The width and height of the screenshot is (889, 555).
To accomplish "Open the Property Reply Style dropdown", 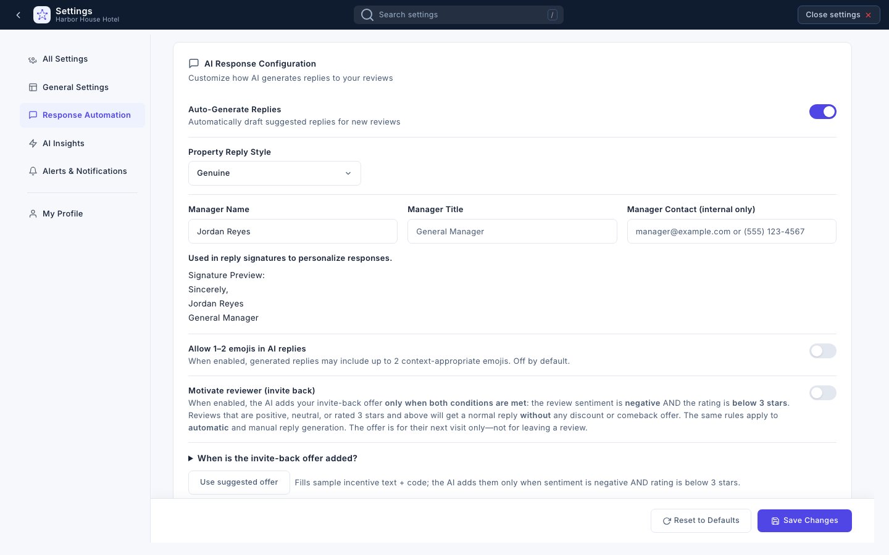I will 275,173.
